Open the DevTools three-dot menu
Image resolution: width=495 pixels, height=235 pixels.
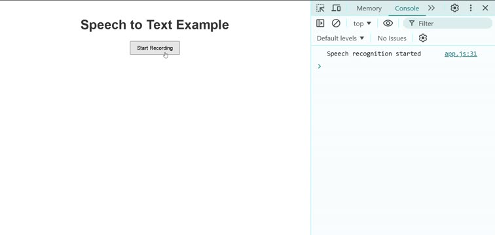tap(471, 8)
